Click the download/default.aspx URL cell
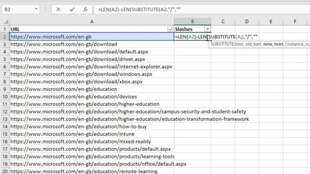This screenshot has width=310, height=174. (92, 52)
